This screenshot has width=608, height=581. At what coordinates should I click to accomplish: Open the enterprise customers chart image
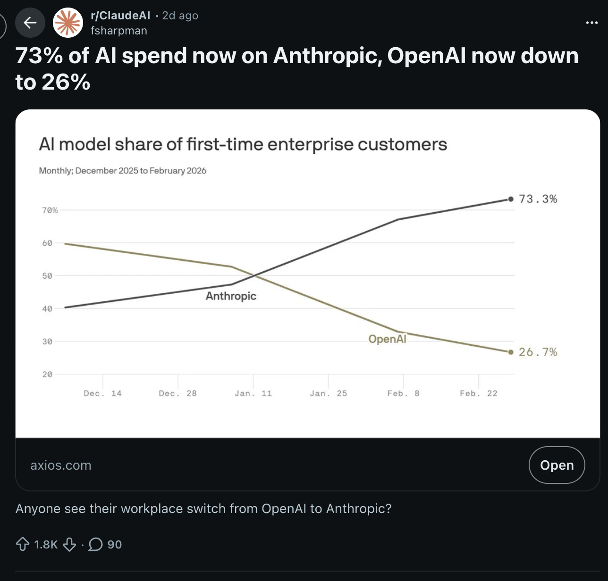pos(307,274)
